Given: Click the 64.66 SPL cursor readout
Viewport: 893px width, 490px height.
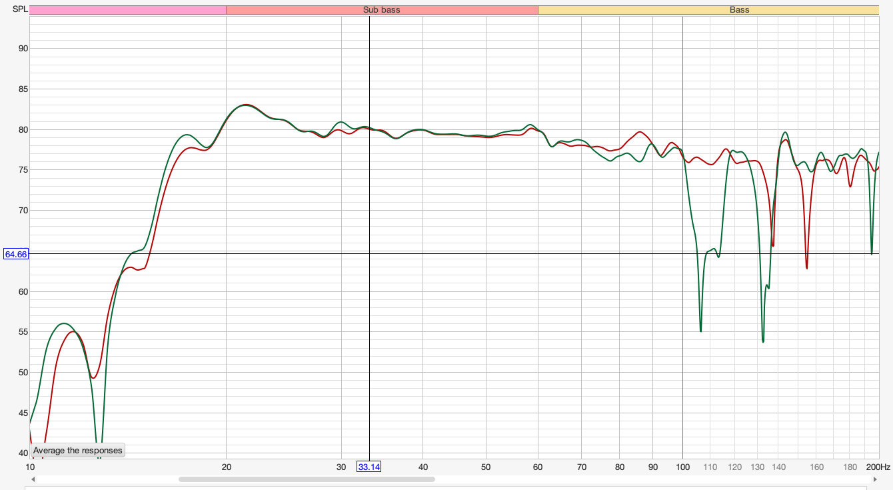Looking at the screenshot, I should pos(16,254).
